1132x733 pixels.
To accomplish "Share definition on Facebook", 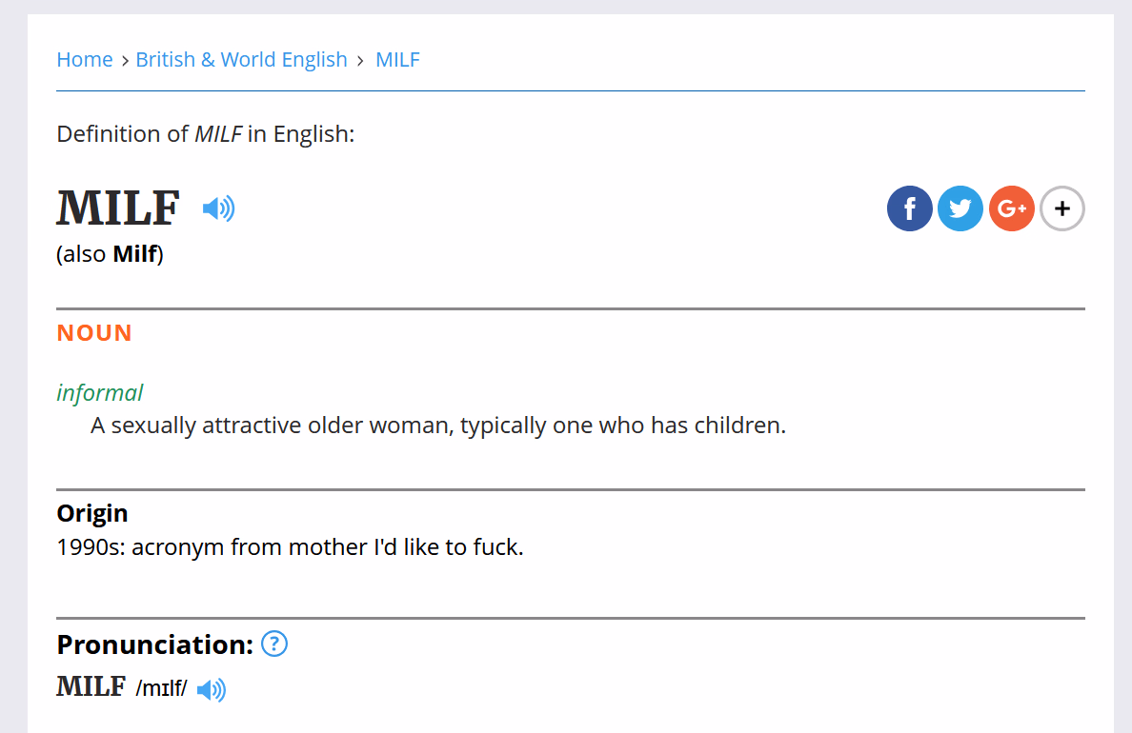I will [910, 208].
